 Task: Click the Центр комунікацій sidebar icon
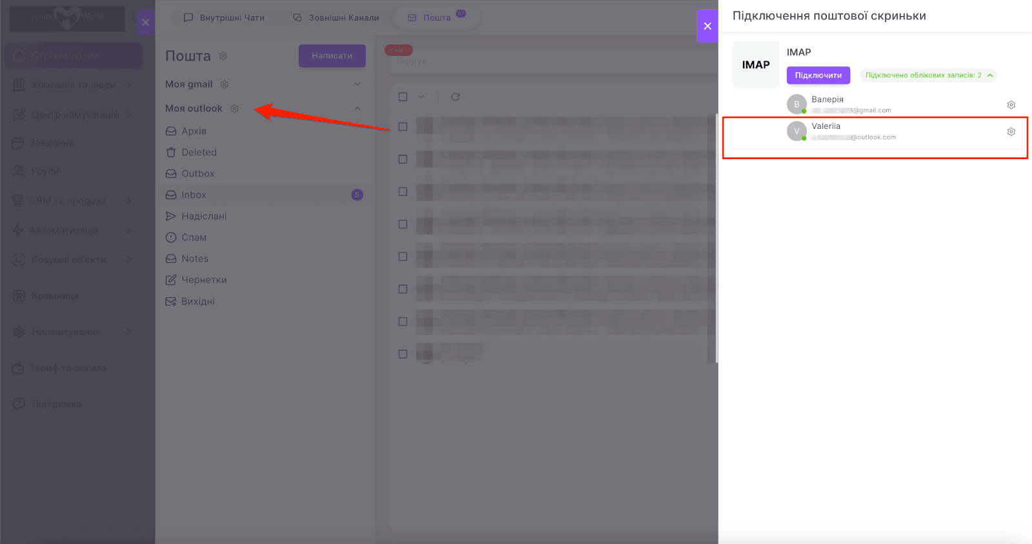click(19, 115)
